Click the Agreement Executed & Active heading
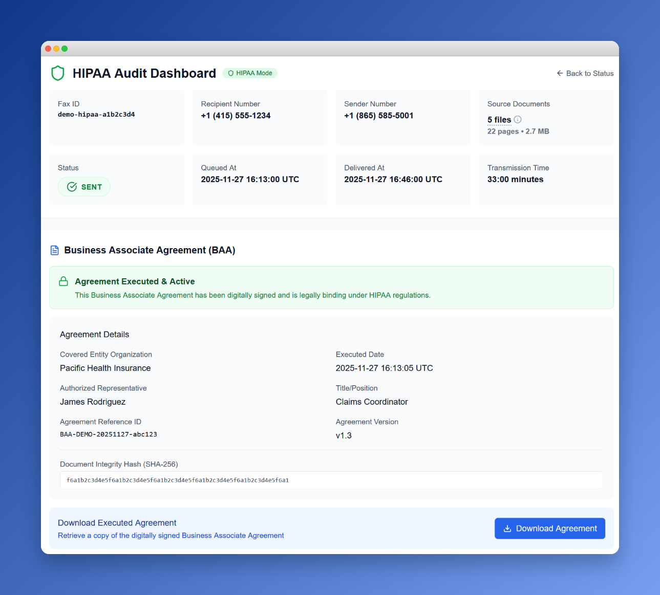 [135, 281]
